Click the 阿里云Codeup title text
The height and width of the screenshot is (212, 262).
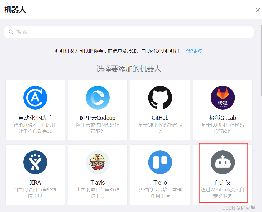click(x=98, y=118)
